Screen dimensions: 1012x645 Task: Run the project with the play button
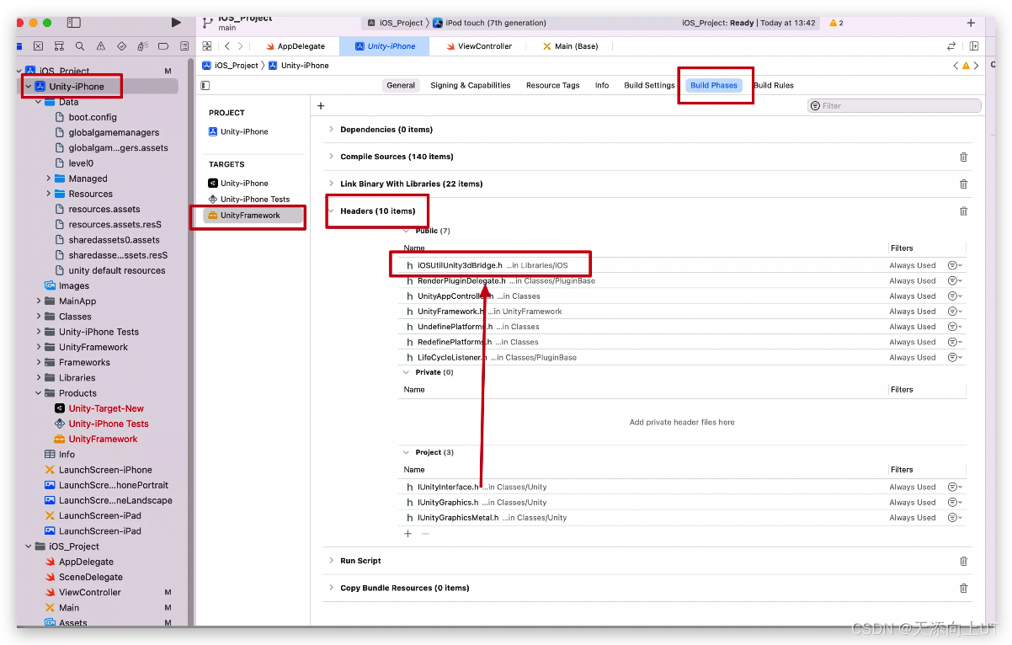tap(175, 23)
